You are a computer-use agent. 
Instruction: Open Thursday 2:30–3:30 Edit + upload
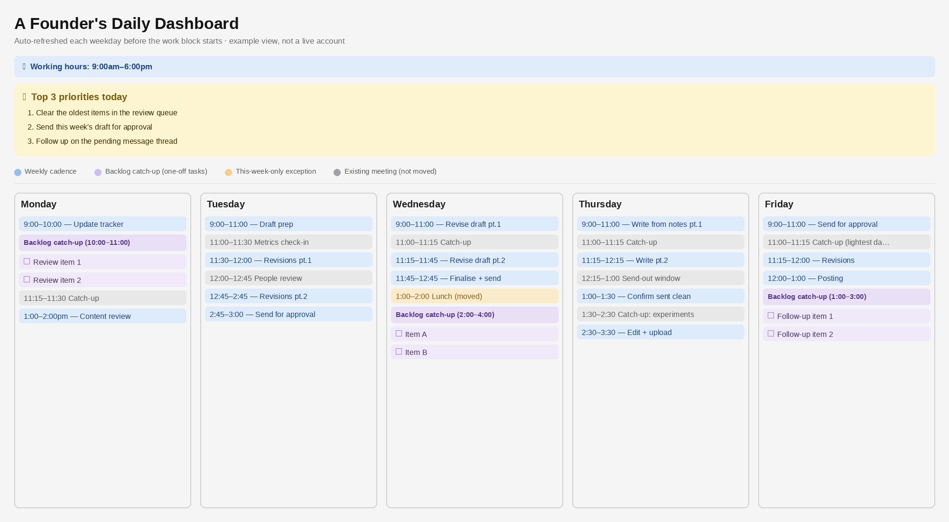point(661,332)
